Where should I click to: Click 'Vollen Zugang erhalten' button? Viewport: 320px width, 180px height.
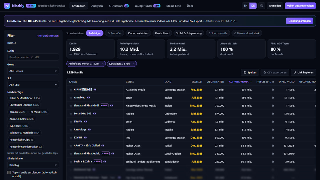click(x=300, y=6)
